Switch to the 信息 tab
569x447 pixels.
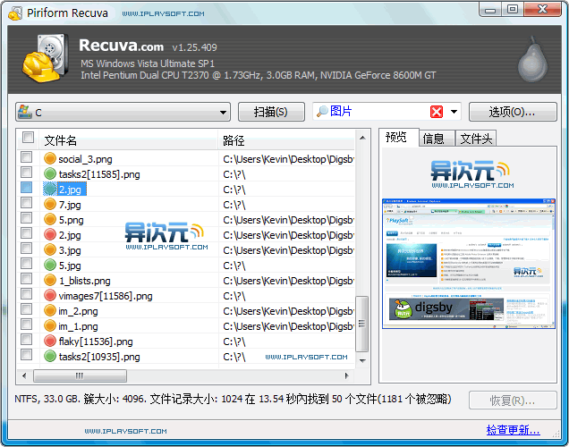434,139
